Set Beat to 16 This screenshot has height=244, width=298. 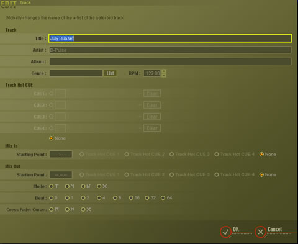pos(131,198)
